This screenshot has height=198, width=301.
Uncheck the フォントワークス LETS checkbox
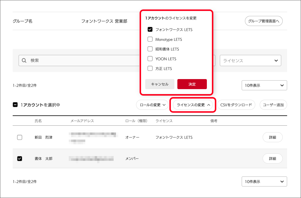tap(150, 30)
